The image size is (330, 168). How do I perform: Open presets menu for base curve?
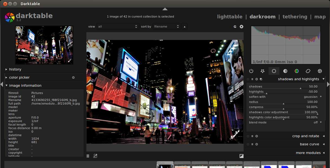(x=252, y=144)
